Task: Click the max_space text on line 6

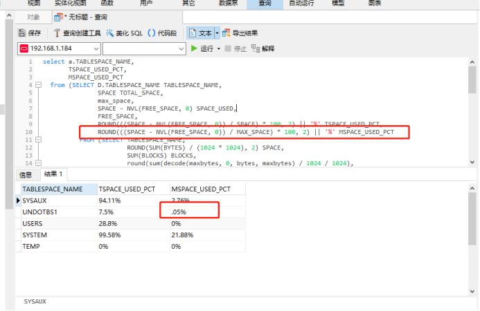Action: 116,101
